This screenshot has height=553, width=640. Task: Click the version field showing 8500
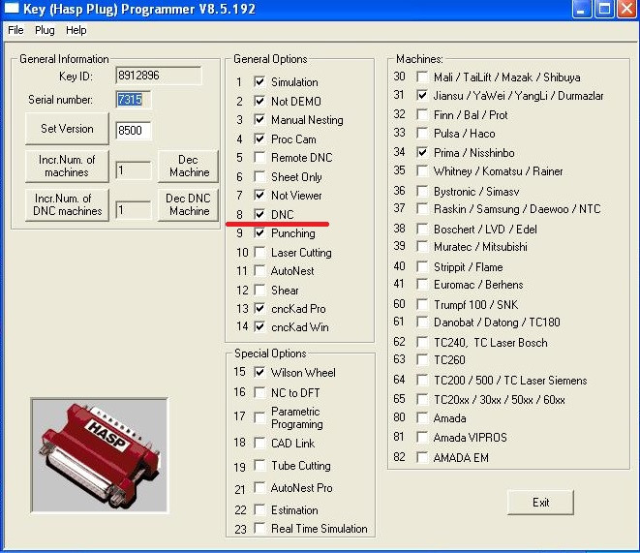click(x=133, y=131)
